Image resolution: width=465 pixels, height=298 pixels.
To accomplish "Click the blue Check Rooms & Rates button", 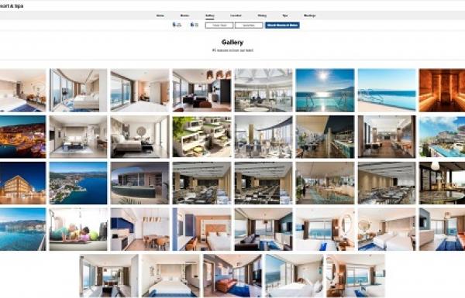I will (282, 26).
